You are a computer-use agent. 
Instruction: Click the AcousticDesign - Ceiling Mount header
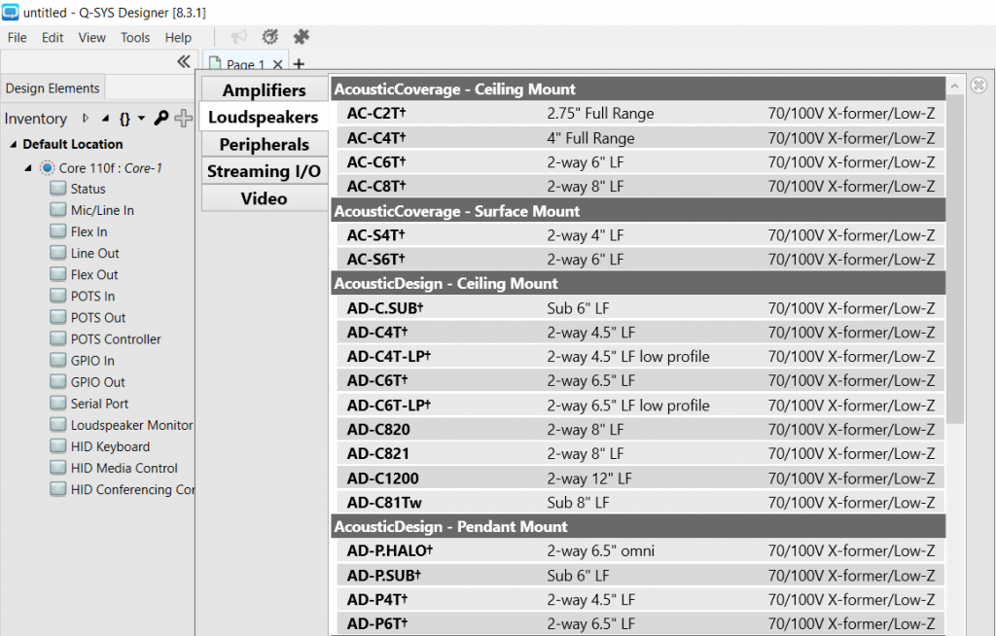pyautogui.click(x=638, y=283)
